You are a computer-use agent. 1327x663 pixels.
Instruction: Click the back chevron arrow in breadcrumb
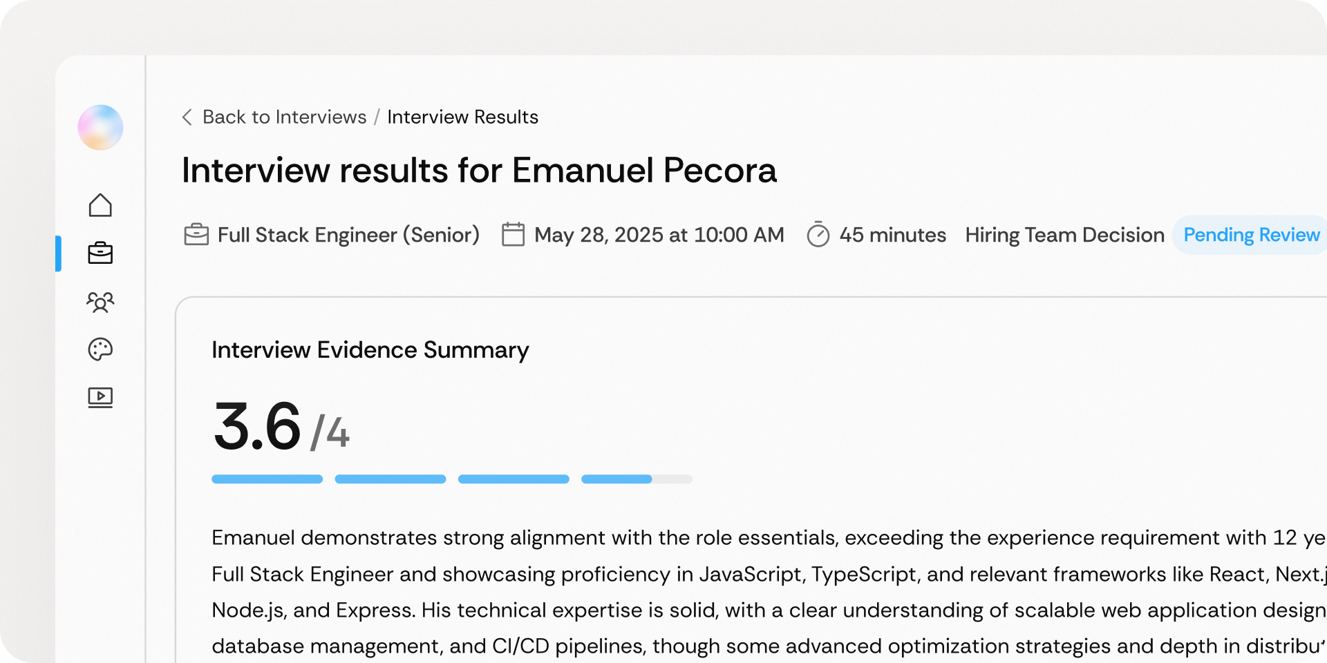pyautogui.click(x=187, y=117)
